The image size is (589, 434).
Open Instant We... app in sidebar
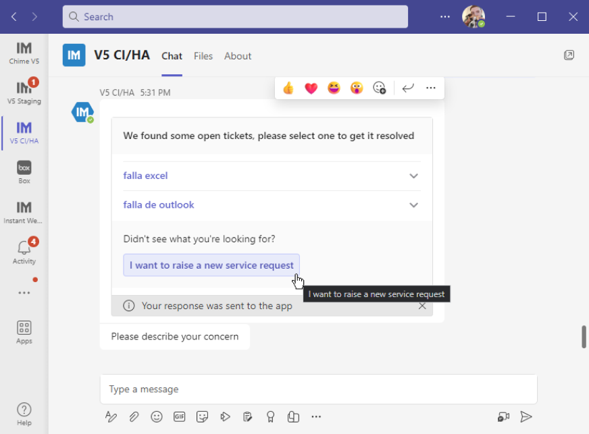(24, 212)
